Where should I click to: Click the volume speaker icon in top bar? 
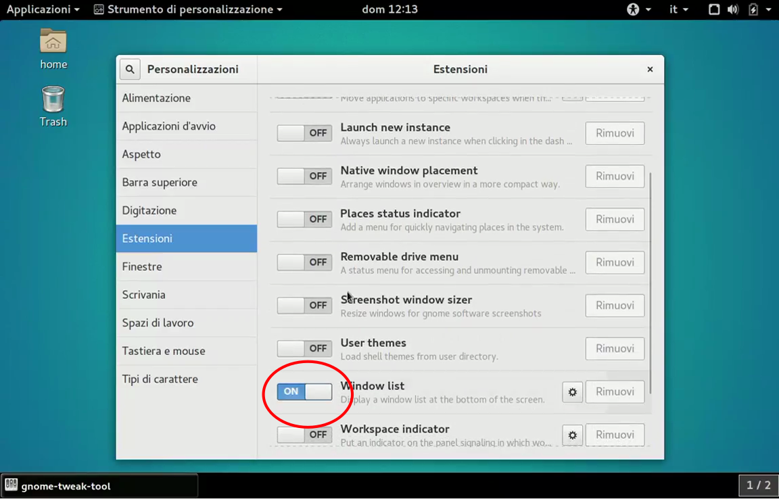(733, 9)
